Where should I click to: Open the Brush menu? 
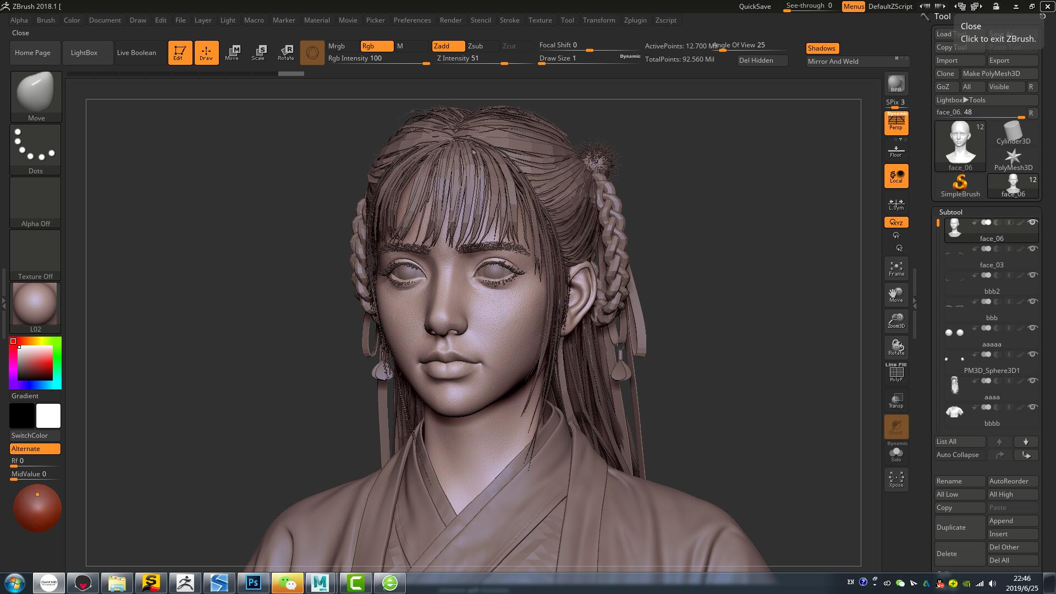point(46,20)
